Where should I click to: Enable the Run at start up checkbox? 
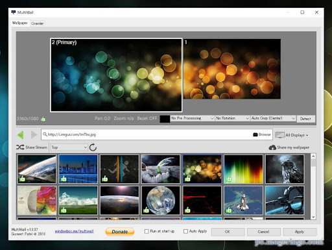pos(147,231)
